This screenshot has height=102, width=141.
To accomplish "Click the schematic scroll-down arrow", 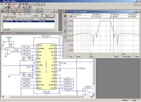I will [x=94, y=94].
